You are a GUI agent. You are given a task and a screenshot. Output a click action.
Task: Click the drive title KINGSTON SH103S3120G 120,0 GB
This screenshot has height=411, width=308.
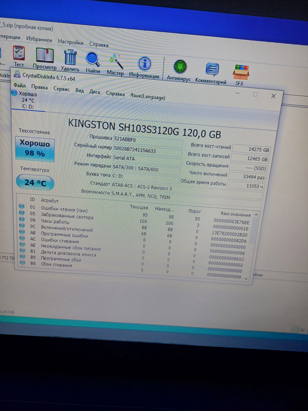pyautogui.click(x=145, y=128)
